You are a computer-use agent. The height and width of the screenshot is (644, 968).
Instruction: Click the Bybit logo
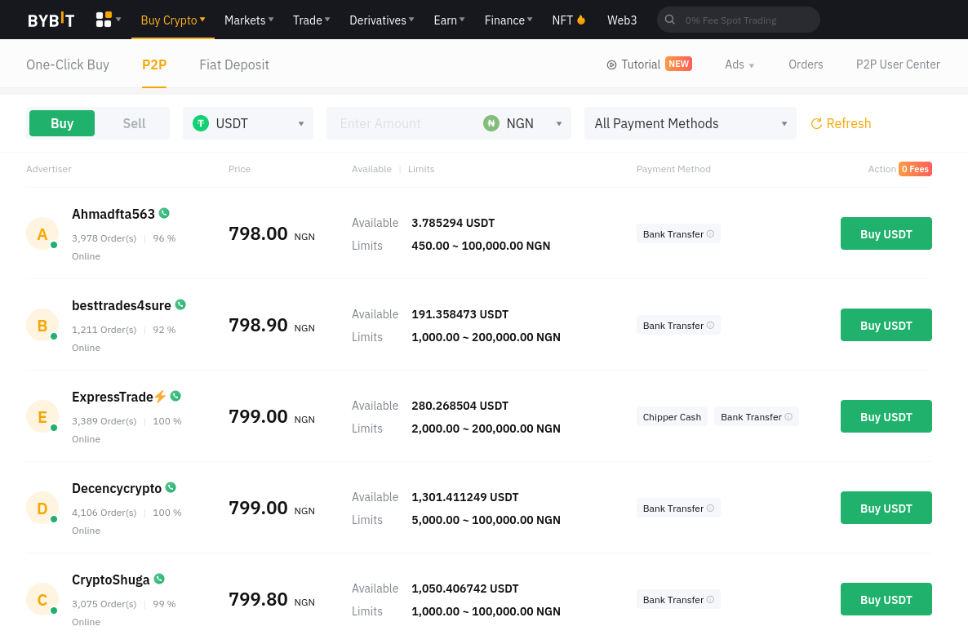pyautogui.click(x=51, y=20)
